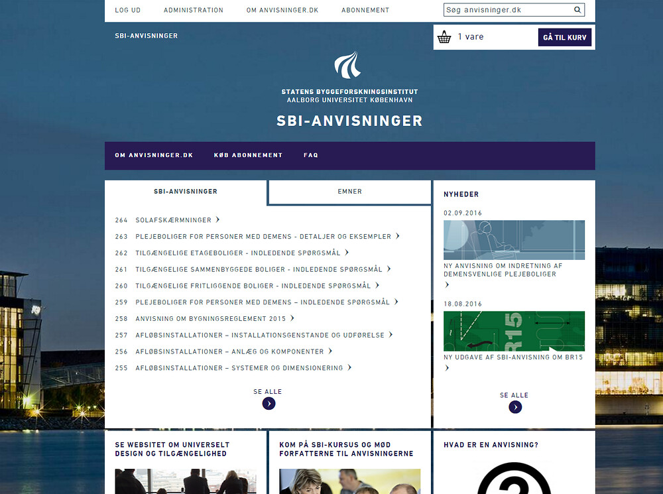Image resolution: width=663 pixels, height=494 pixels.
Task: Click the NYHEDER heading
Action: point(461,194)
